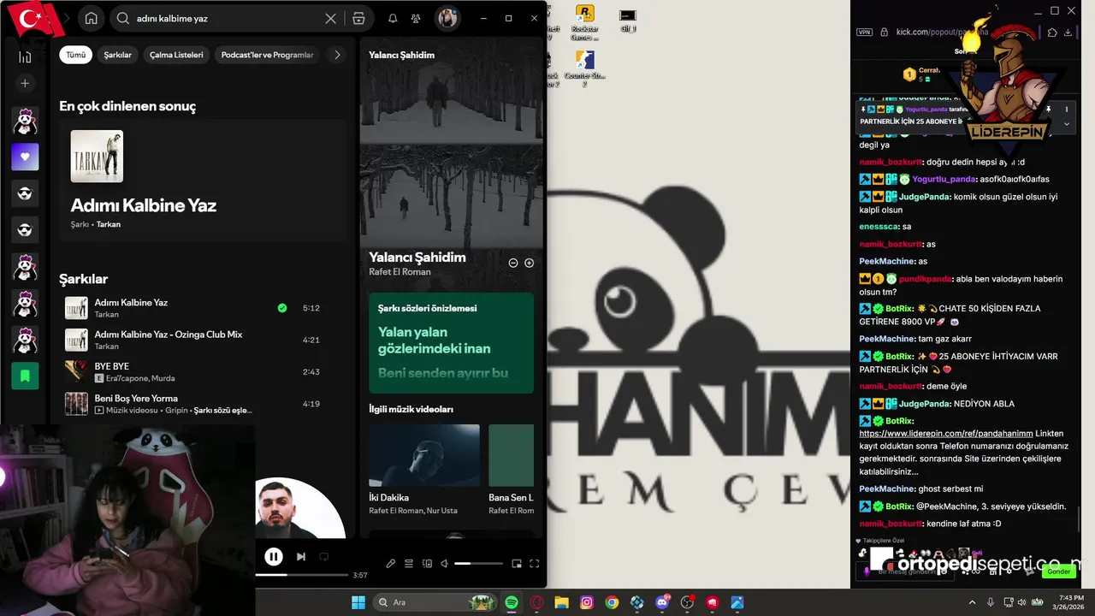Viewport: 1095px width, 616px height.
Task: Open Friend Activity people icon
Action: pyautogui.click(x=416, y=18)
